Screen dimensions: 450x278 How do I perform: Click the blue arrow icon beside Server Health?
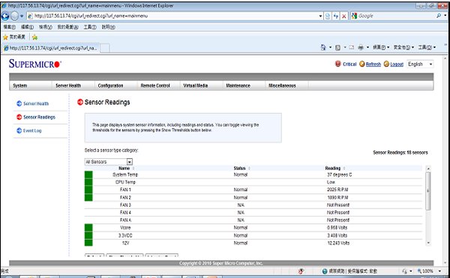pyautogui.click(x=19, y=103)
